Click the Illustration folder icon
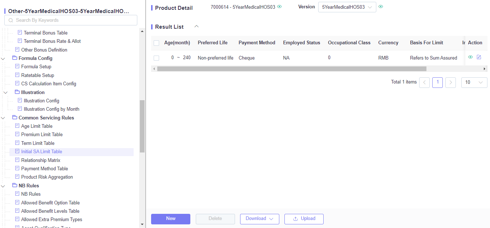The height and width of the screenshot is (228, 490). pos(17,92)
